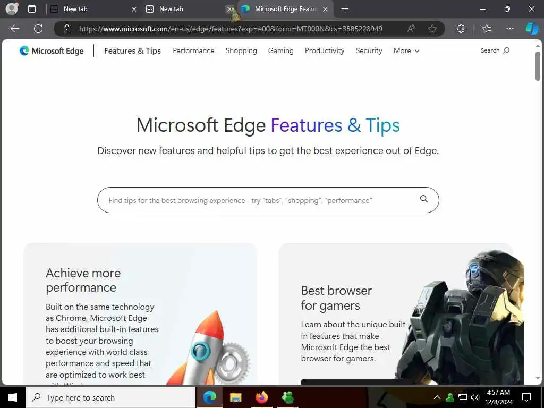544x408 pixels.
Task: Go to the Gaming menu item
Action: (280, 50)
